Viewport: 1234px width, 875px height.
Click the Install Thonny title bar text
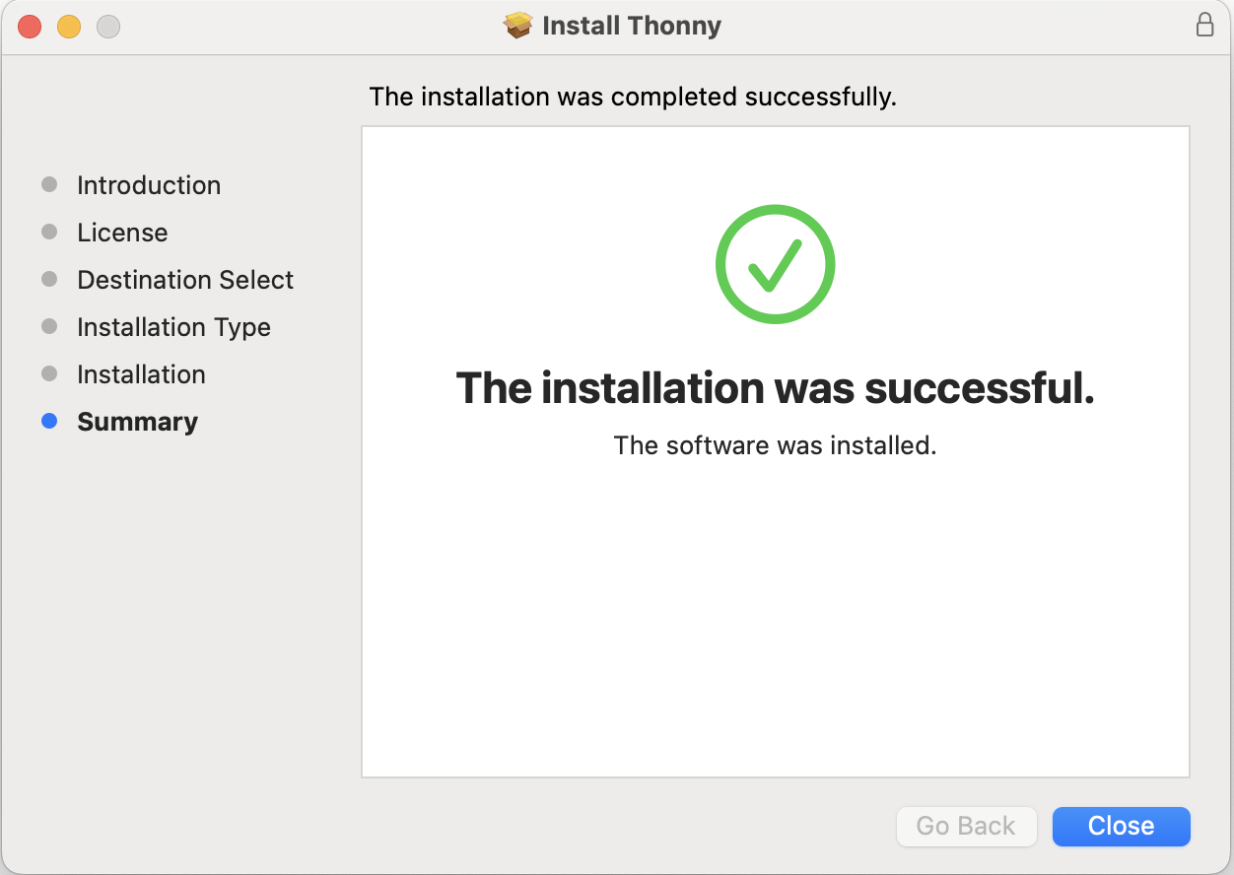pos(631,25)
